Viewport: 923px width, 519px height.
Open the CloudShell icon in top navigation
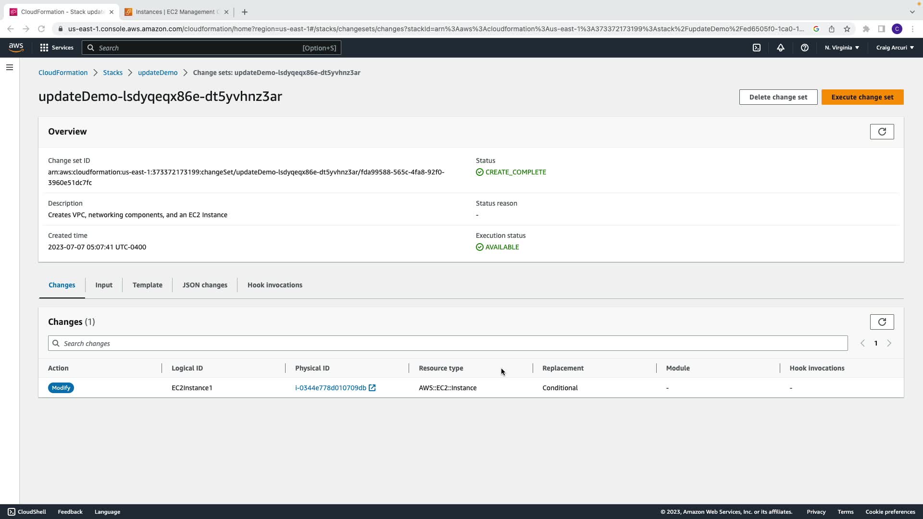point(757,48)
